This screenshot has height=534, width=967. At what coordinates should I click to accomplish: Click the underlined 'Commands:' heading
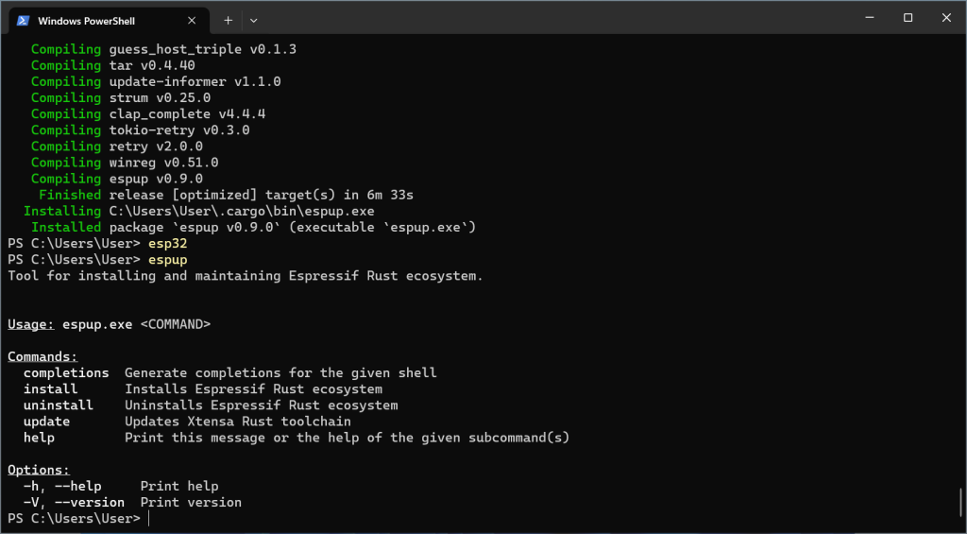(x=42, y=357)
